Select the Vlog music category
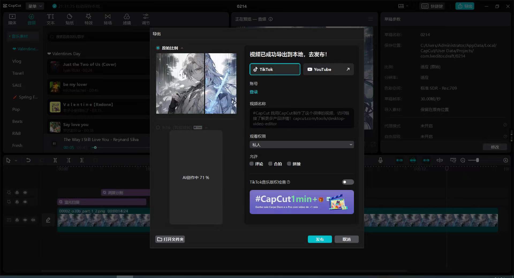The image size is (514, 278). pos(17,61)
